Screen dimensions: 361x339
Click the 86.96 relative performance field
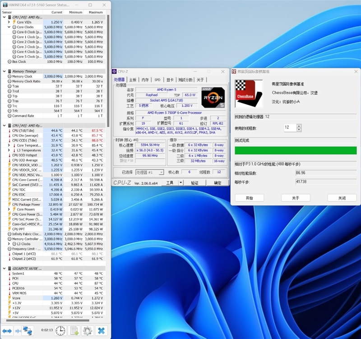pos(326,173)
